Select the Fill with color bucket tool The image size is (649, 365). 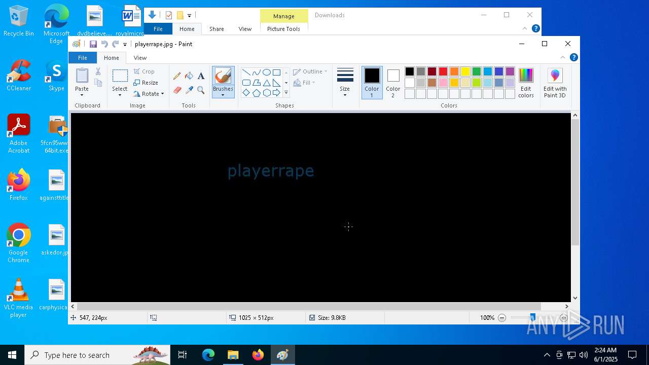pos(189,76)
